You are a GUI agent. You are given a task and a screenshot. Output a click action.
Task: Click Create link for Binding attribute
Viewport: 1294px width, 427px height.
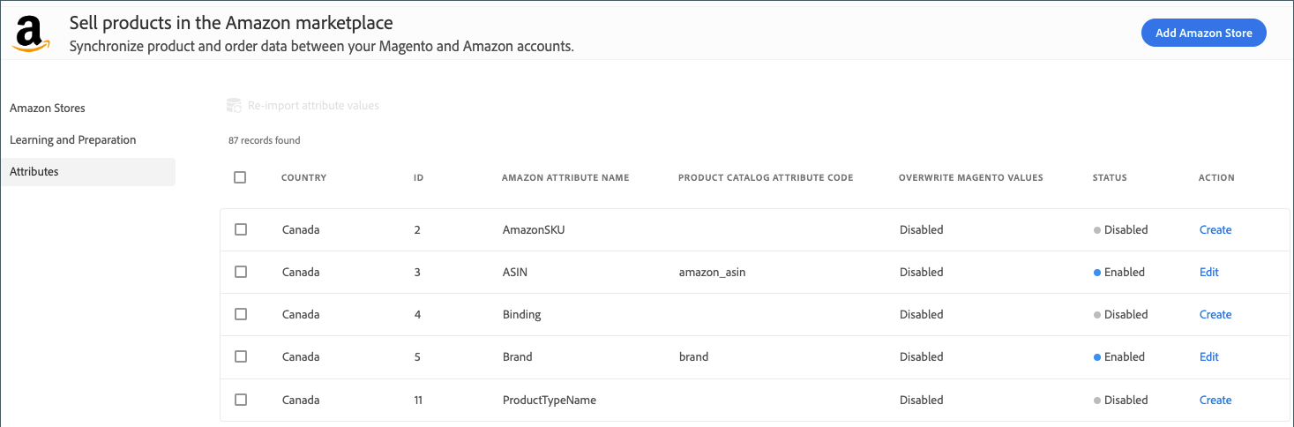pos(1215,314)
